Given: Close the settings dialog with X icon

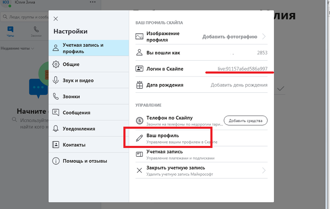Looking at the screenshot, I should click(x=56, y=19).
